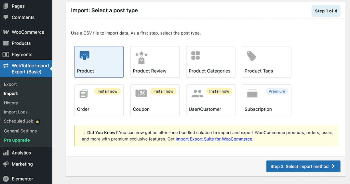Go to the Export submenu
This screenshot has height=184, width=350.
[x=10, y=84]
